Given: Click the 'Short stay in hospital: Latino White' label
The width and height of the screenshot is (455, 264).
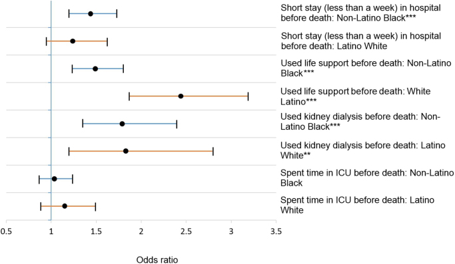Looking at the screenshot, I should pyautogui.click(x=361, y=41).
